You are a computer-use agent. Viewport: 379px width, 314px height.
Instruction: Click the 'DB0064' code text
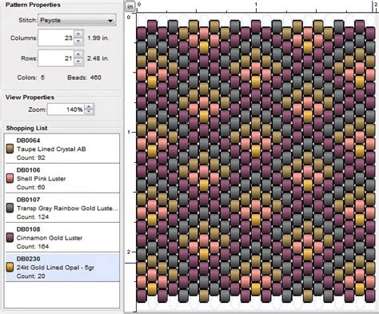click(28, 141)
